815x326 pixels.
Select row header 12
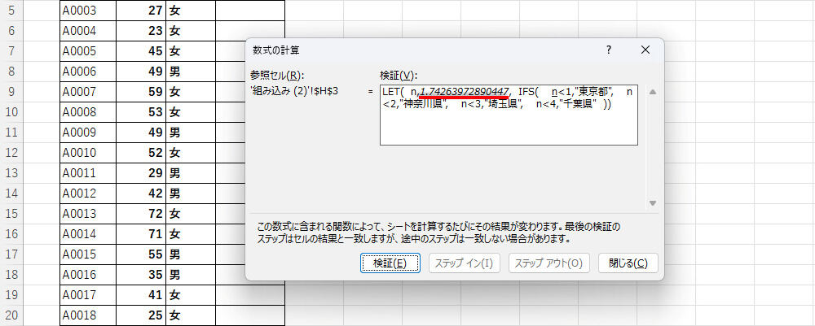pyautogui.click(x=11, y=152)
